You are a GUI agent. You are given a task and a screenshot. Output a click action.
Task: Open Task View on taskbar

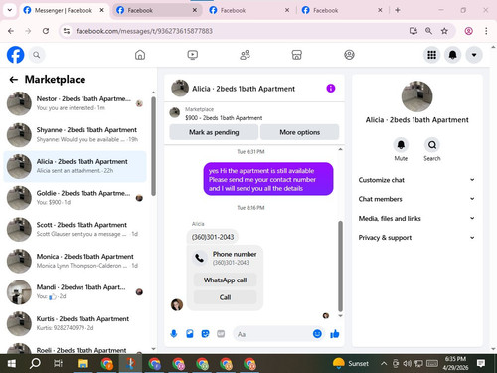pos(59,364)
